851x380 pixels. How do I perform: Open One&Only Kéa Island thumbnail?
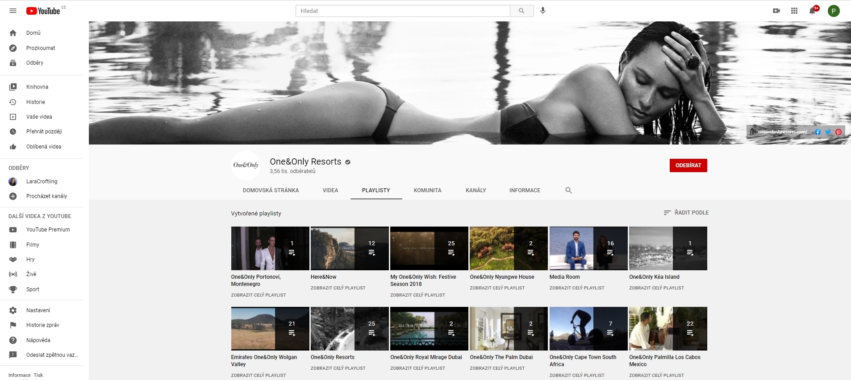coord(668,248)
